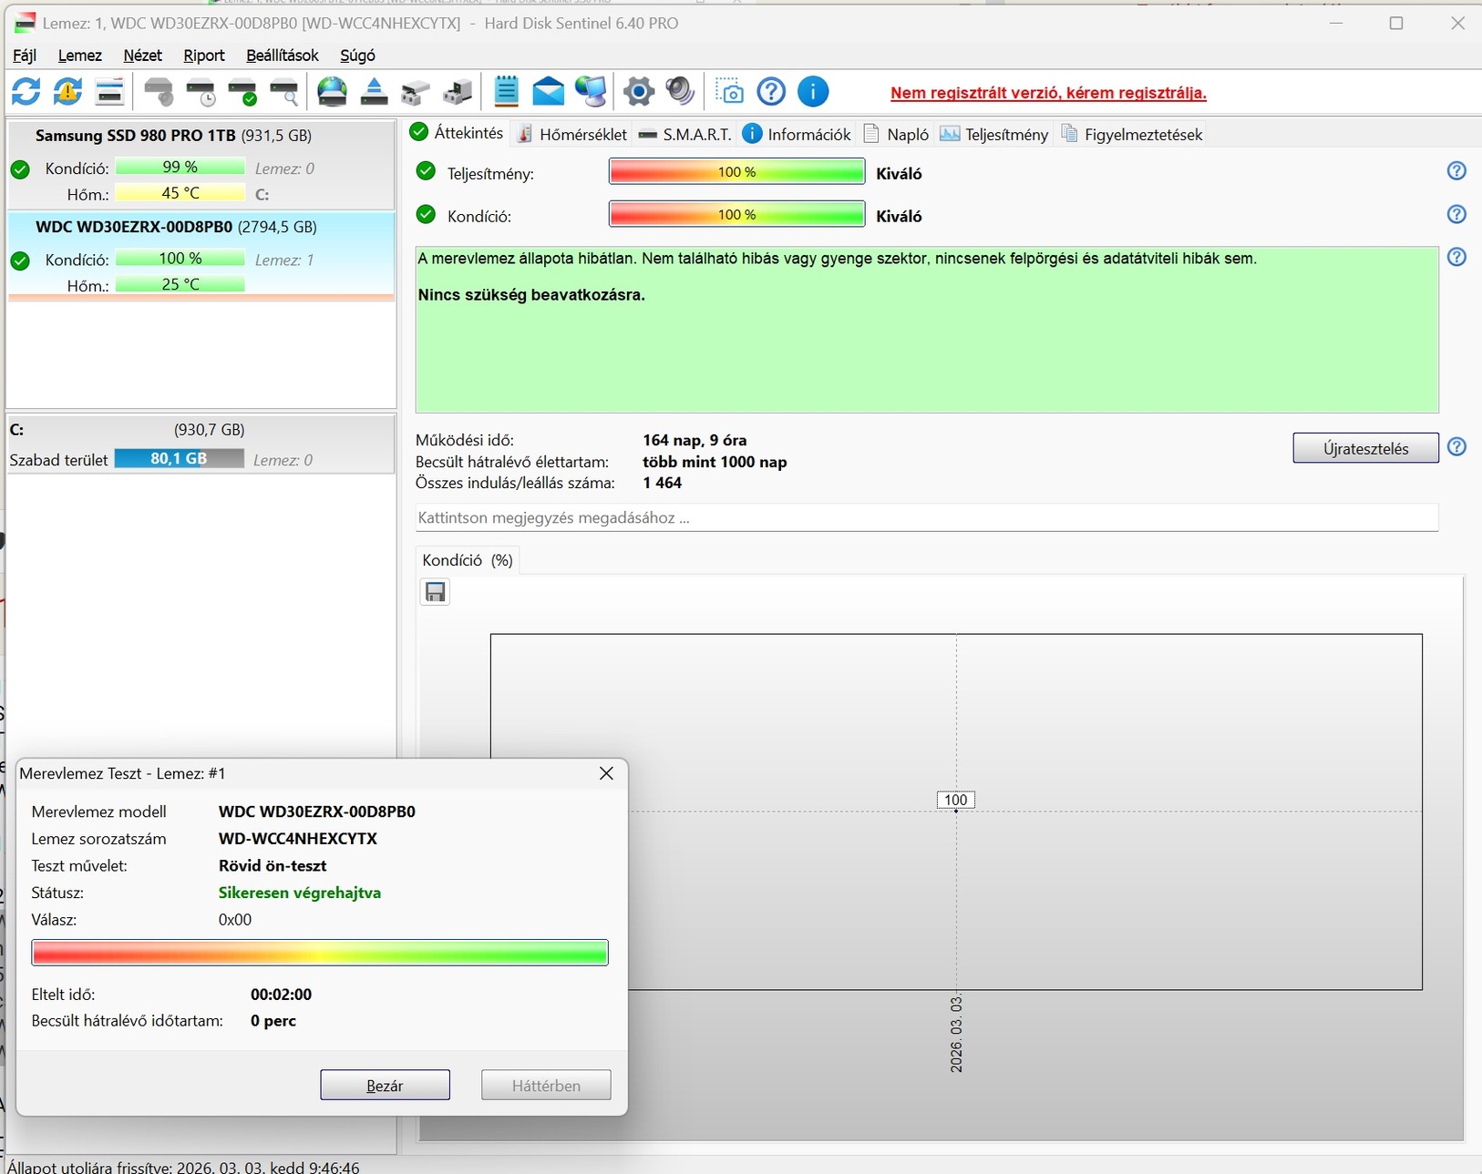The width and height of the screenshot is (1482, 1174).
Task: Click the disk panel window toolbar icon
Action: click(109, 92)
